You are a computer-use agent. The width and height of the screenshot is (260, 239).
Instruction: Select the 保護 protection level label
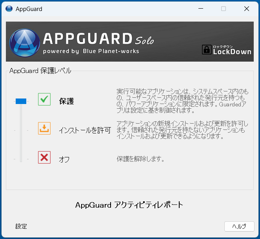tap(67, 101)
